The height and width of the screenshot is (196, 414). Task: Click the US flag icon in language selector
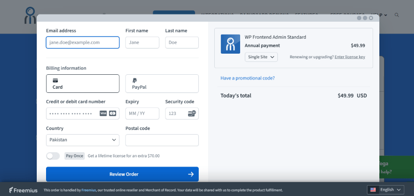373,190
